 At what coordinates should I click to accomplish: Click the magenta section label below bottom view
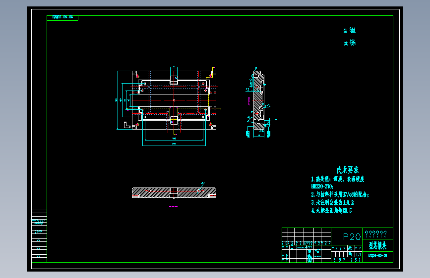(173, 206)
